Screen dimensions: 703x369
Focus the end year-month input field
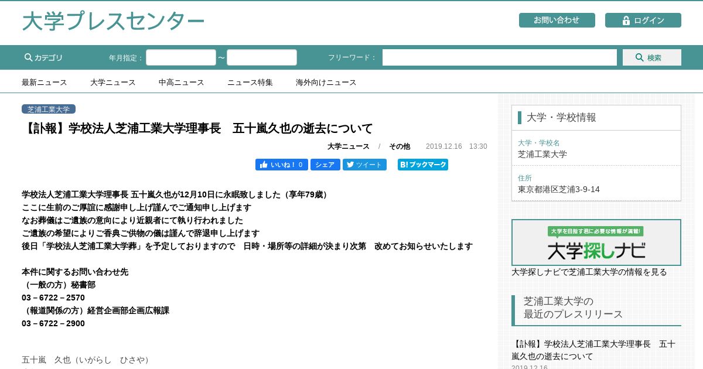click(262, 57)
